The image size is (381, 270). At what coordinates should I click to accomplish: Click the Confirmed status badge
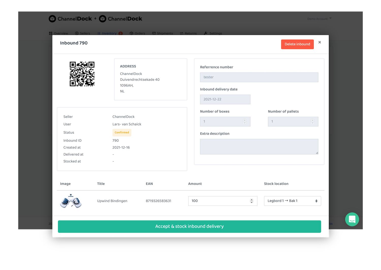click(x=122, y=132)
